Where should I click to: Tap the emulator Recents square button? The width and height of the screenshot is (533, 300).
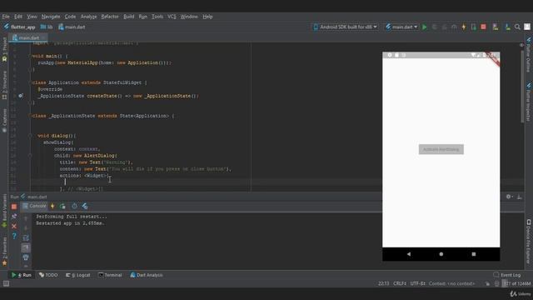[x=474, y=254]
